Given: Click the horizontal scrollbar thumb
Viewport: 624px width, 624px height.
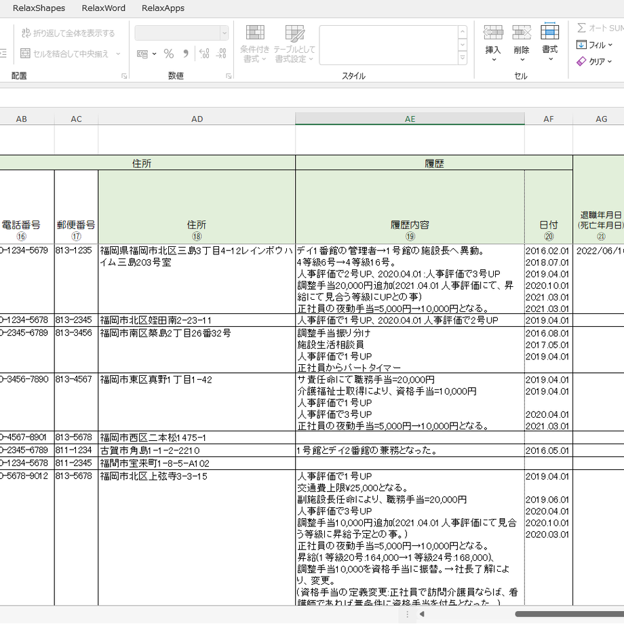Looking at the screenshot, I should [x=570, y=614].
